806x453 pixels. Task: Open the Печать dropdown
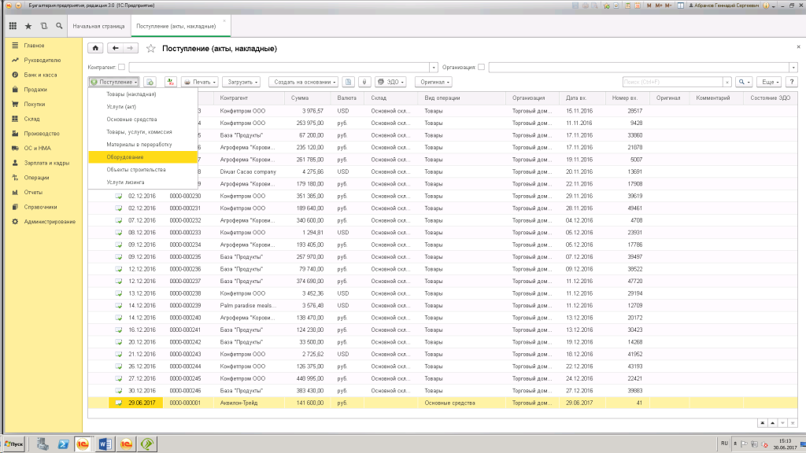tap(199, 82)
